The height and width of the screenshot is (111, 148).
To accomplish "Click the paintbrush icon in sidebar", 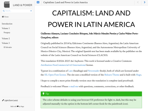I will pyautogui.click(x=3, y=100).
